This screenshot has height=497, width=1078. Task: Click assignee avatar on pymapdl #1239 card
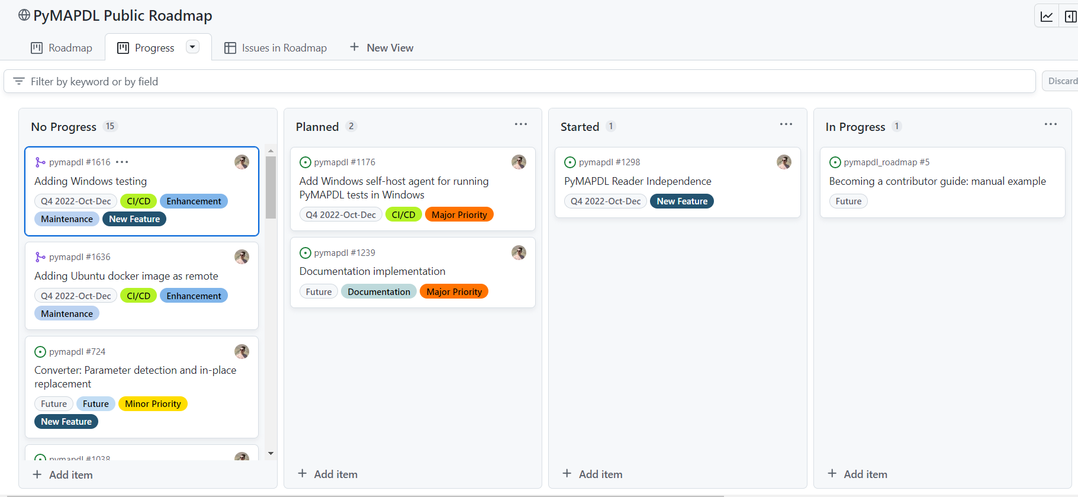point(519,253)
